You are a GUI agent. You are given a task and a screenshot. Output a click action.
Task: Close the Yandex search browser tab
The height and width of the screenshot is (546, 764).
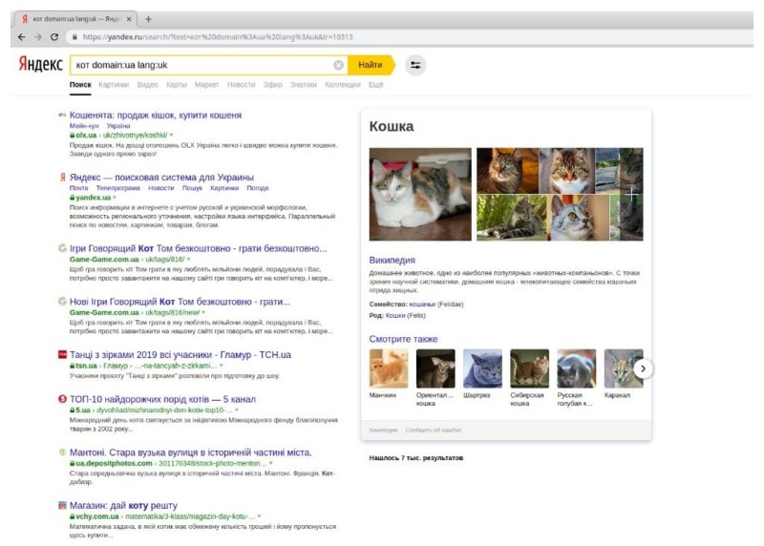tap(129, 19)
